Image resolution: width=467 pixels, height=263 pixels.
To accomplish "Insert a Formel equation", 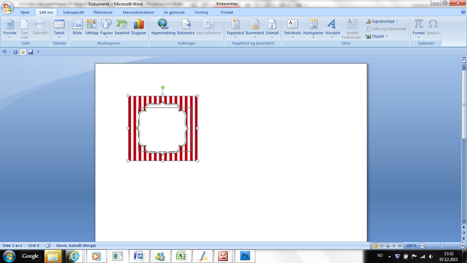I will click(419, 28).
